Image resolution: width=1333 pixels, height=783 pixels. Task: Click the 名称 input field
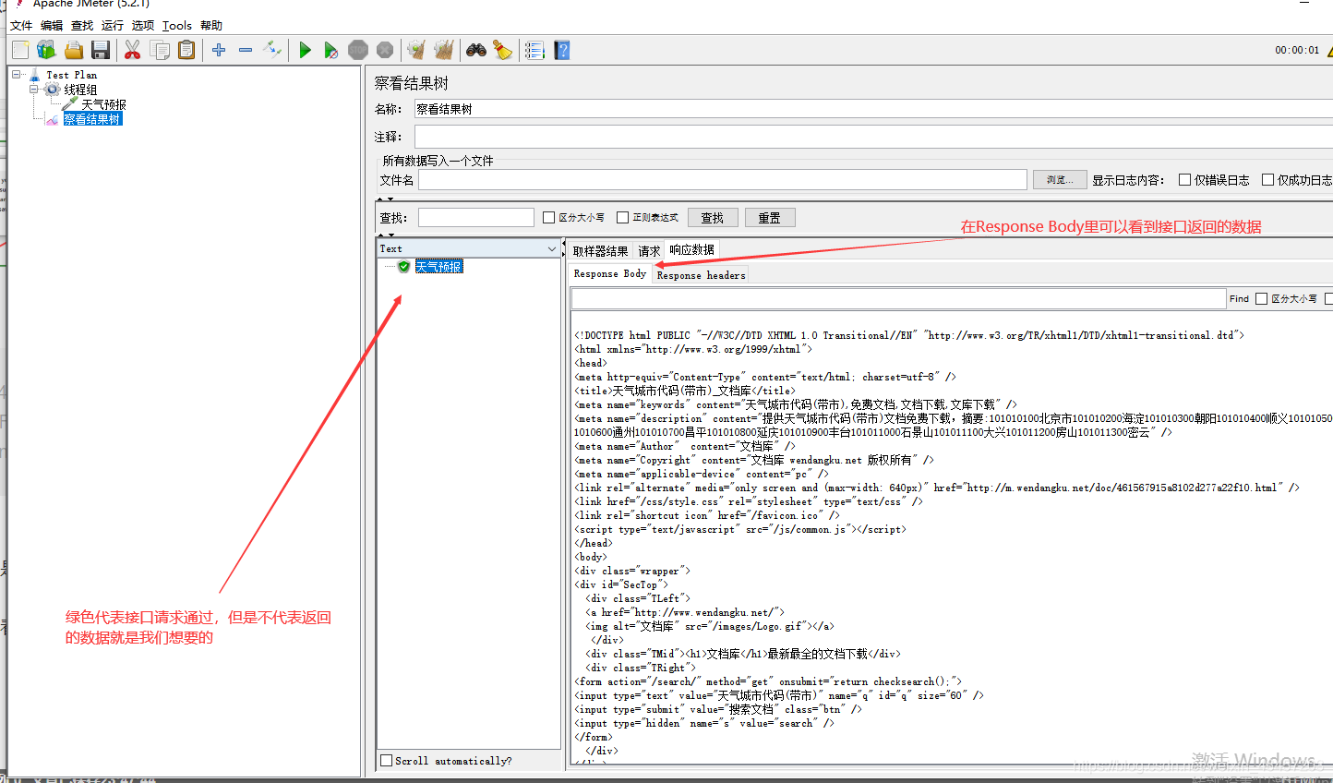tap(873, 109)
